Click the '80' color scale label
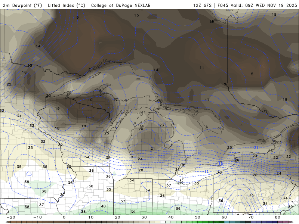This screenshot has height=224, width=299. (278, 217)
